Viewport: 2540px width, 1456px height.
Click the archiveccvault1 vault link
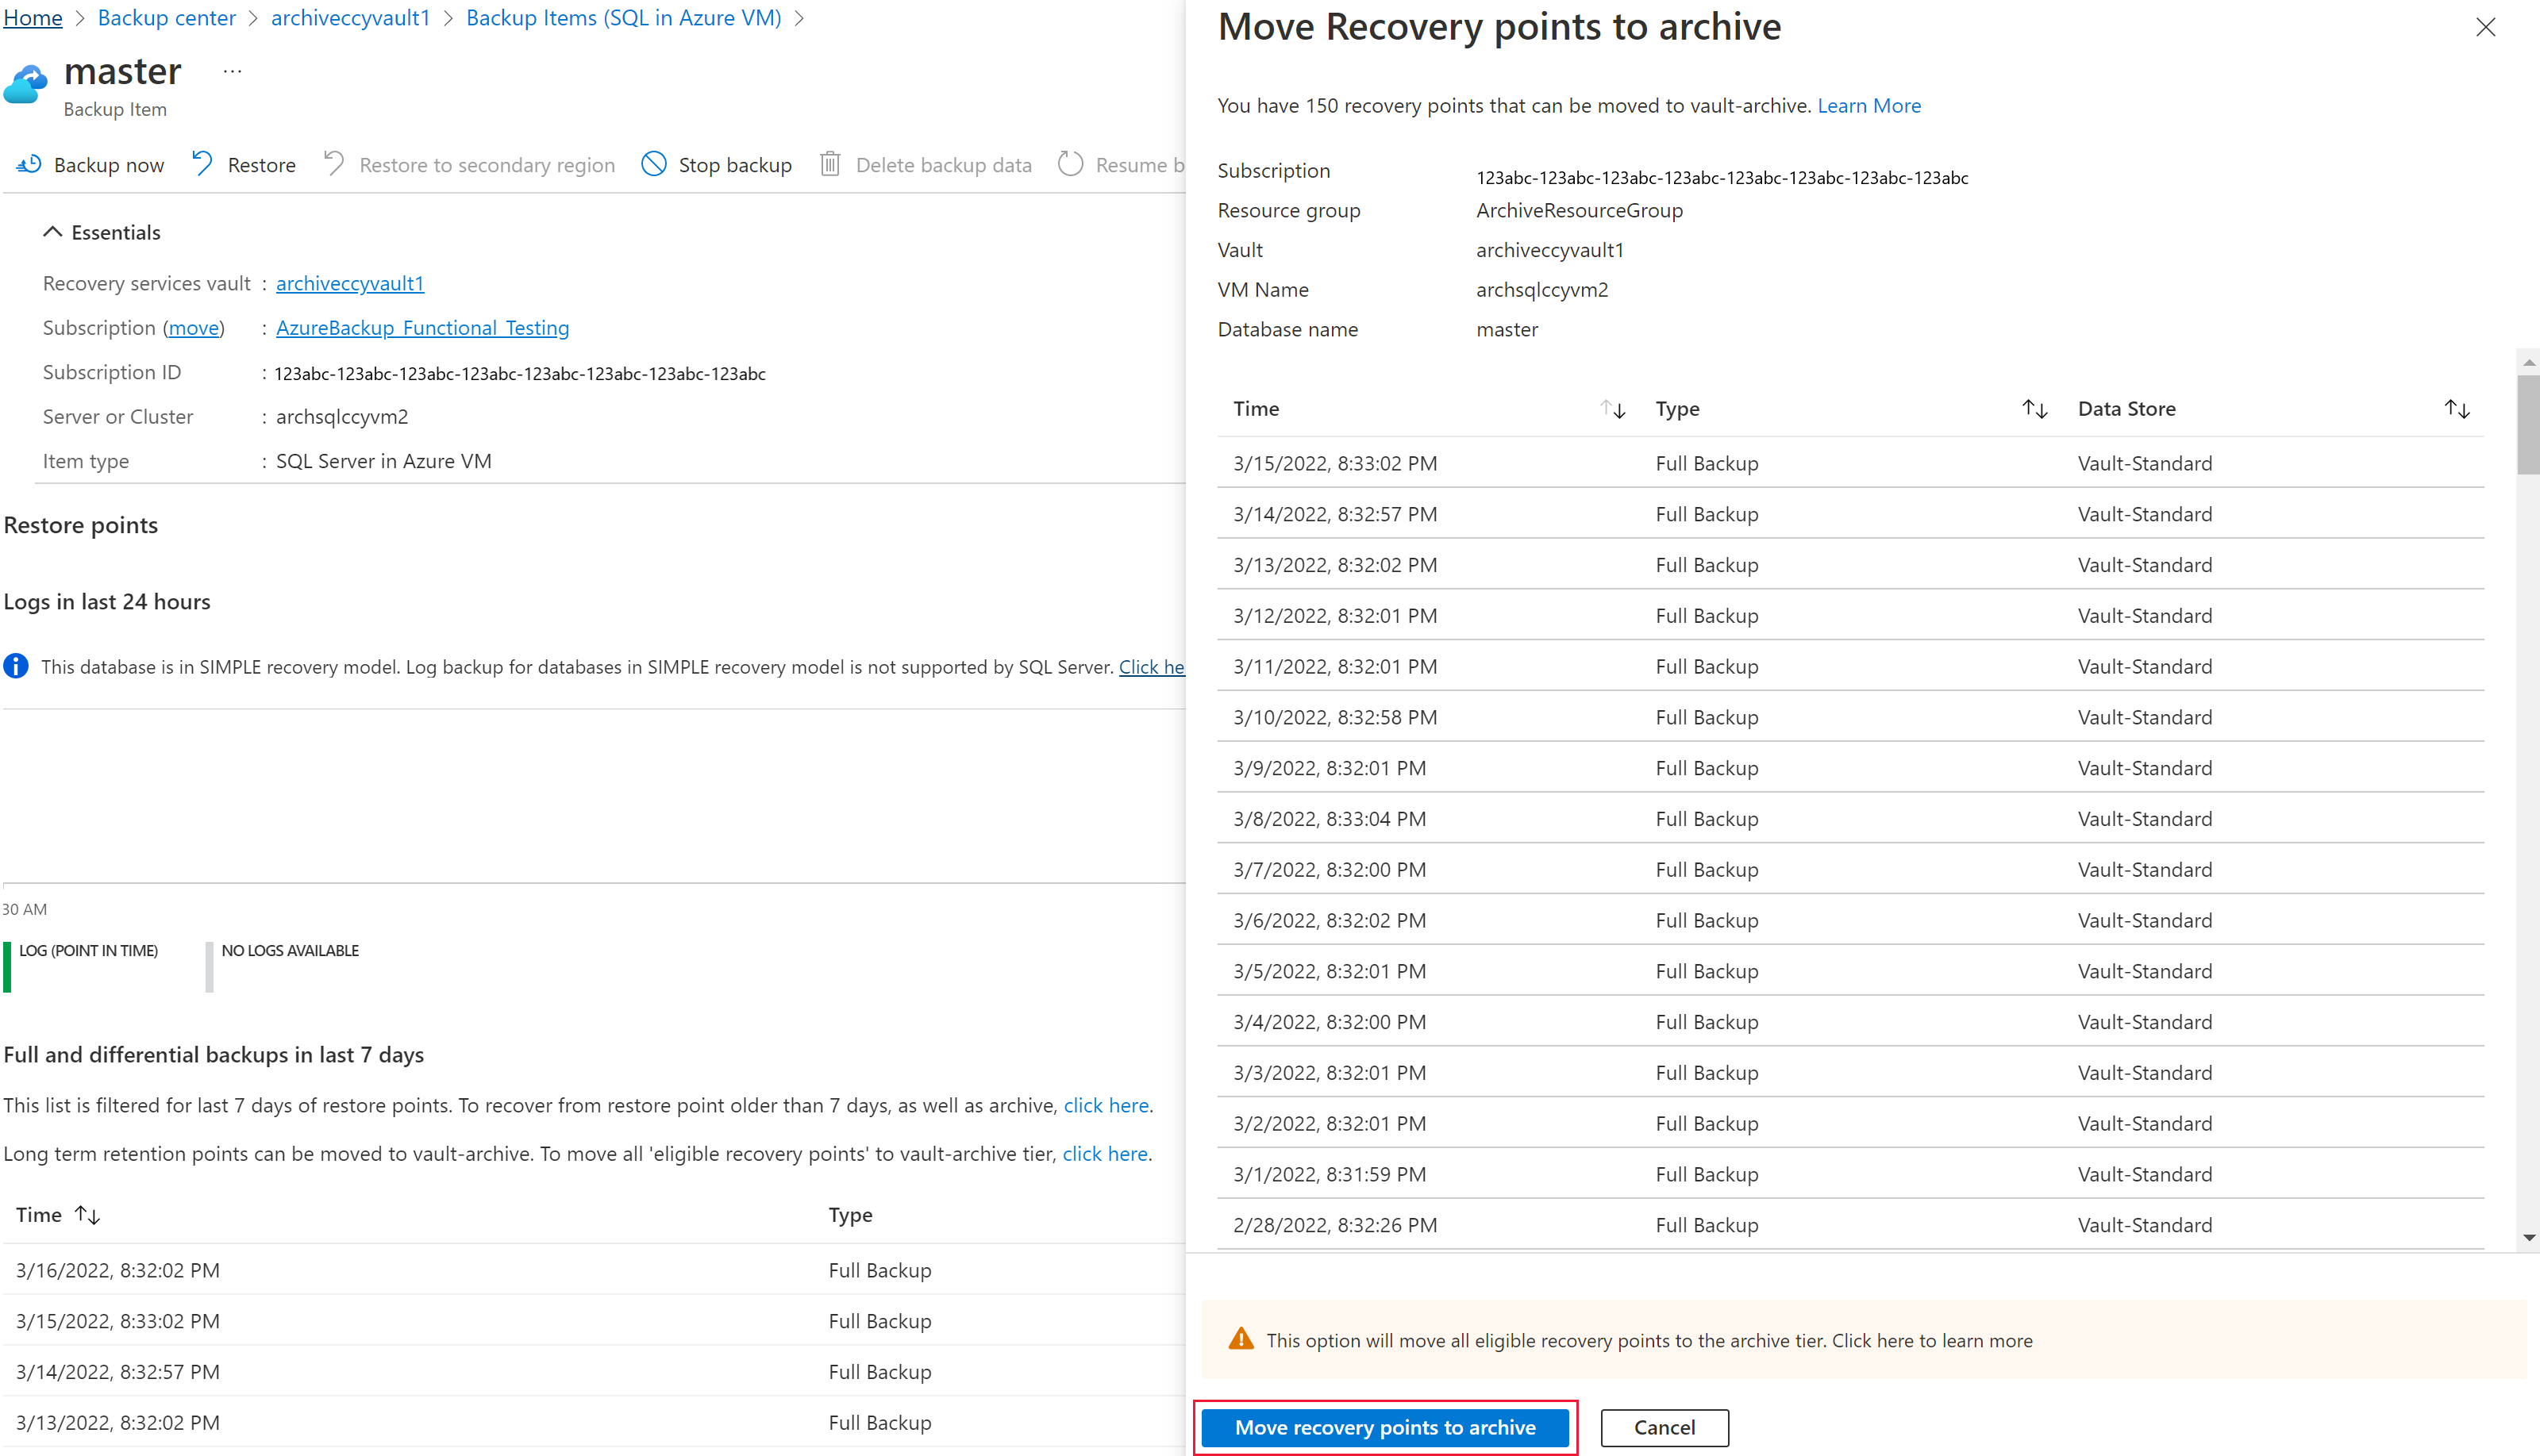click(x=349, y=281)
